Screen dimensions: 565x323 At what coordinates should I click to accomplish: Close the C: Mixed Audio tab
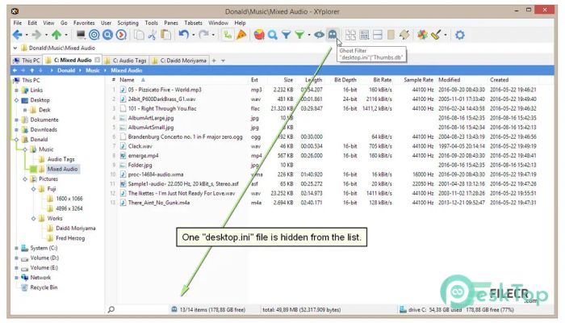97,60
